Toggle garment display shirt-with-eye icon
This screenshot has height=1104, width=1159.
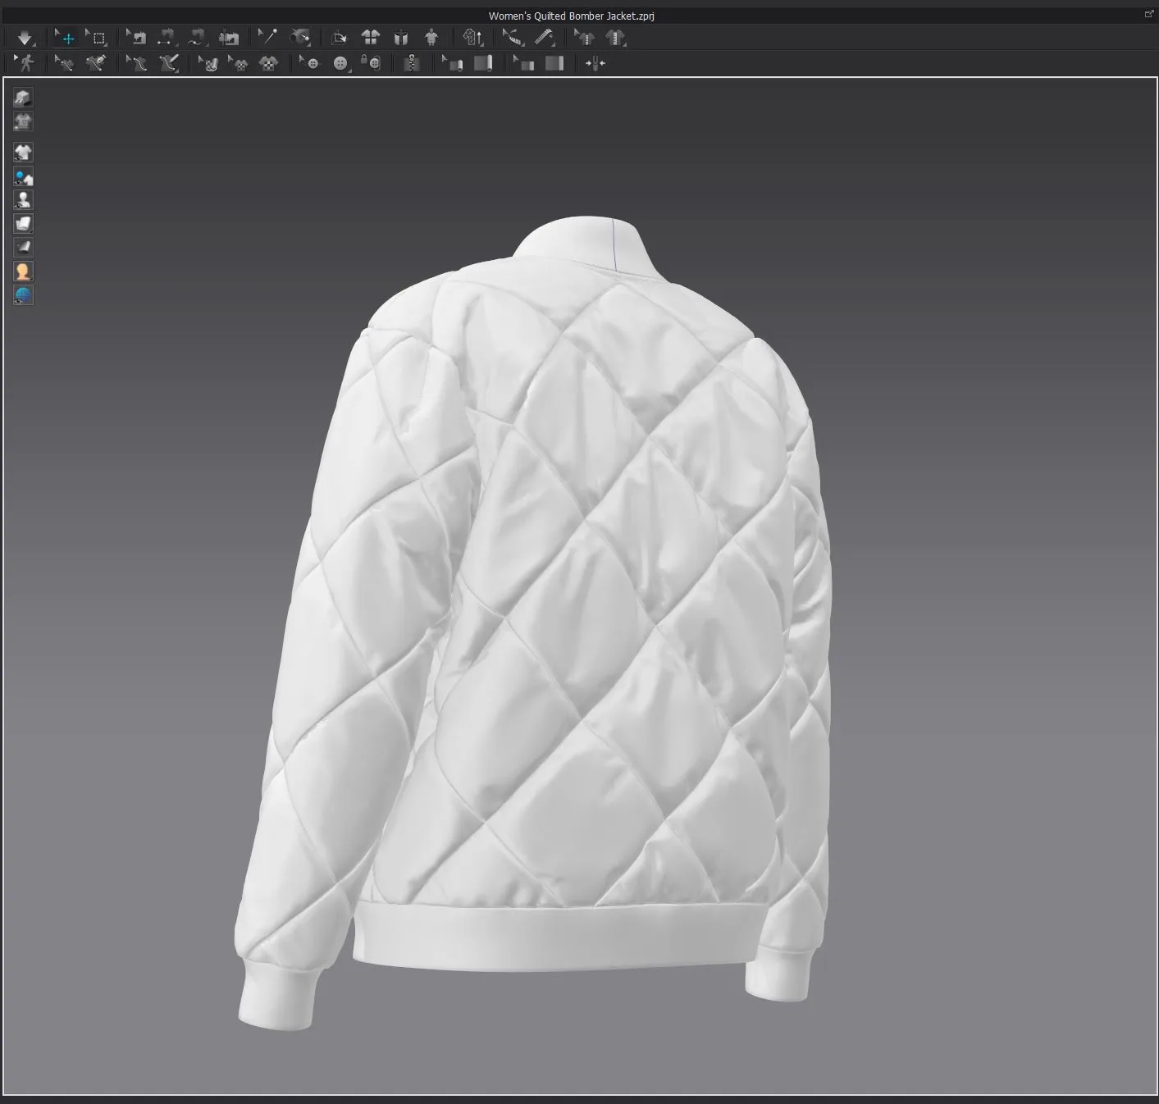(23, 152)
